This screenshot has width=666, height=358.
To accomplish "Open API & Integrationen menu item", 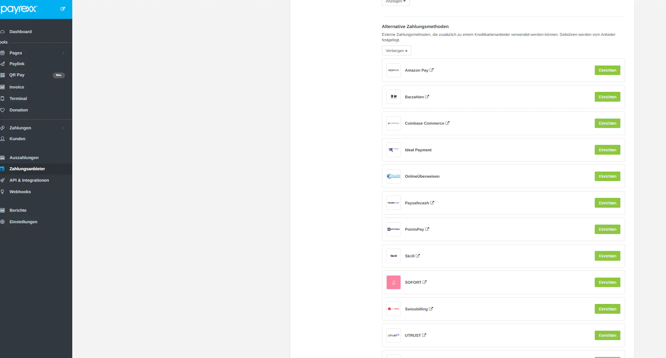I will [29, 180].
